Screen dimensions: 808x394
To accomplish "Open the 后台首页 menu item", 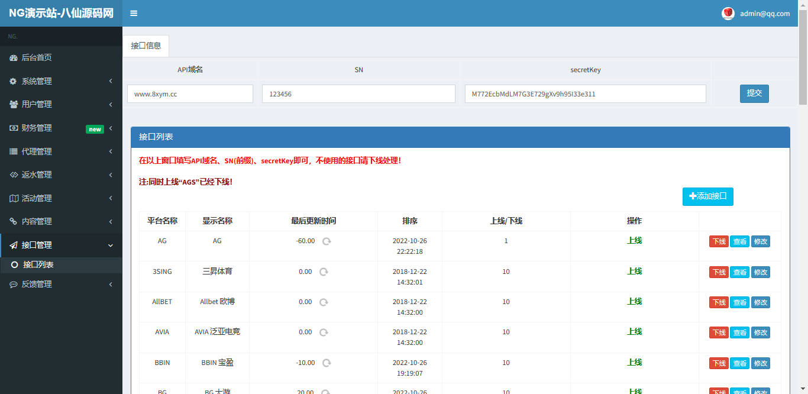I will pos(61,57).
